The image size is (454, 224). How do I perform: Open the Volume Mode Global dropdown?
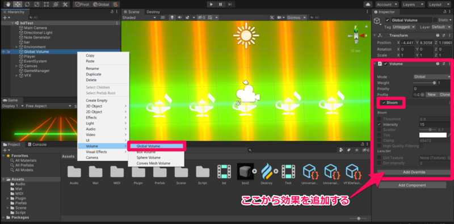click(x=432, y=77)
